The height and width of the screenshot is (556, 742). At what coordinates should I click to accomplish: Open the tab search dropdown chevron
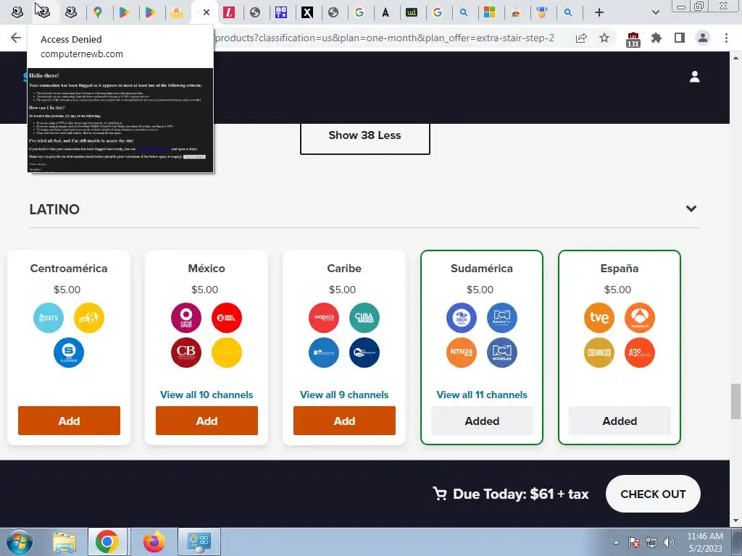click(655, 12)
